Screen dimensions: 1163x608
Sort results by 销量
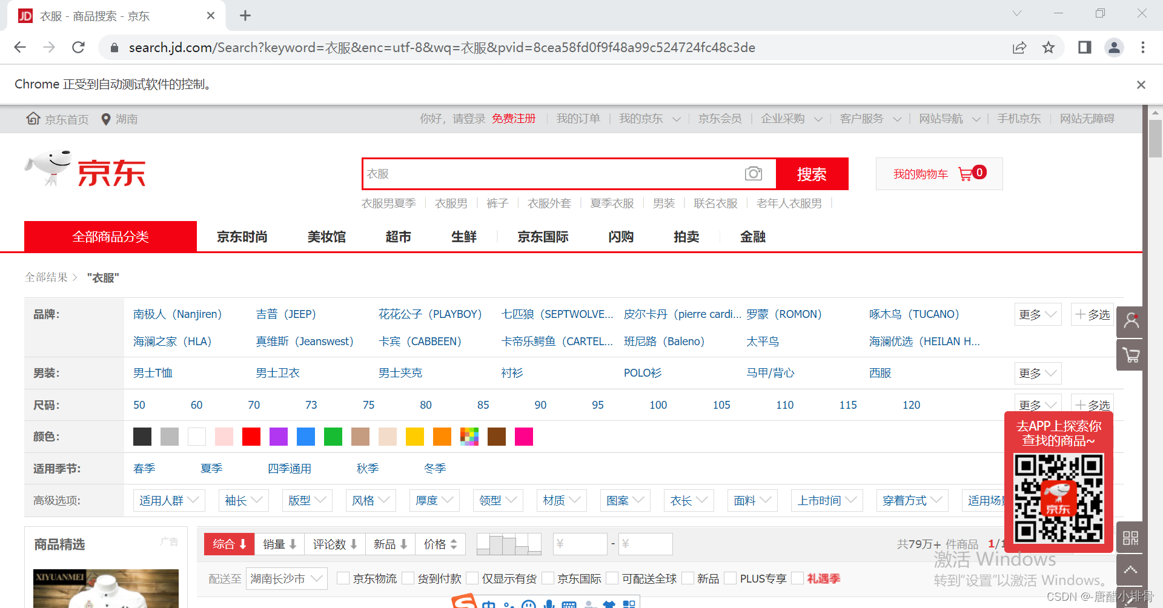(279, 544)
